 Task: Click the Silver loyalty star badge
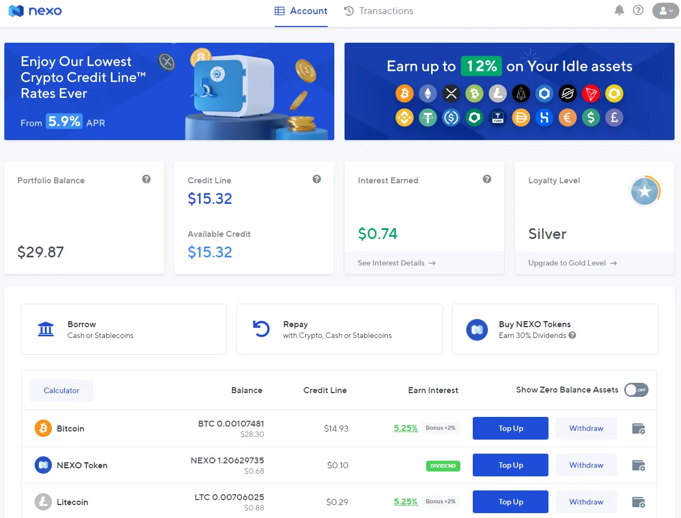pos(645,191)
